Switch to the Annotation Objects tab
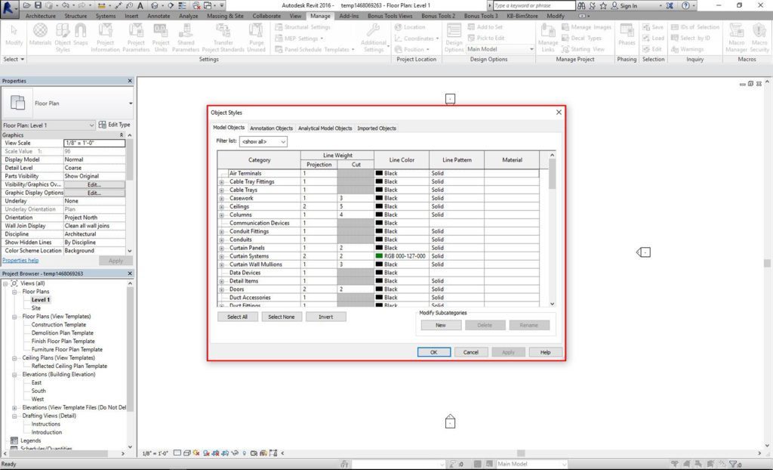The height and width of the screenshot is (470, 773). point(271,128)
